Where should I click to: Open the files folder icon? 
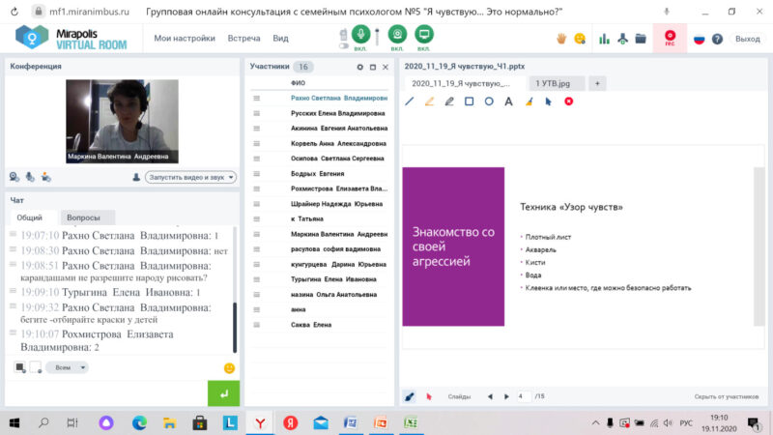[641, 39]
